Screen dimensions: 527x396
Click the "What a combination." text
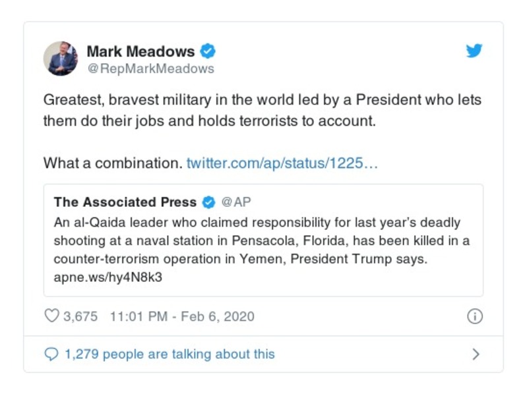click(112, 163)
